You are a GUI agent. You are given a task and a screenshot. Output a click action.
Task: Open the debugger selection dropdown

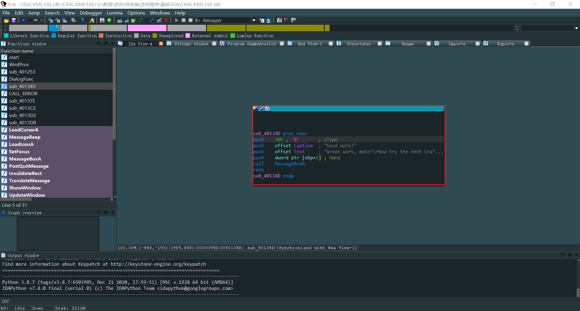(254, 20)
